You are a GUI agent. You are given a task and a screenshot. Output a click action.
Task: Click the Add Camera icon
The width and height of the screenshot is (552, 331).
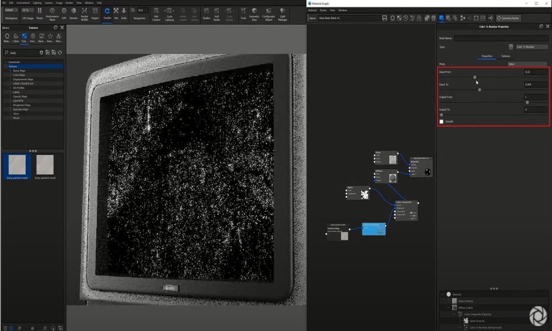[156, 13]
